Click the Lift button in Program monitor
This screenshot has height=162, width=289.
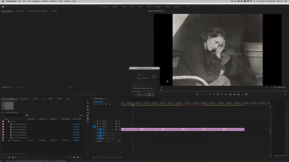tap(230, 94)
